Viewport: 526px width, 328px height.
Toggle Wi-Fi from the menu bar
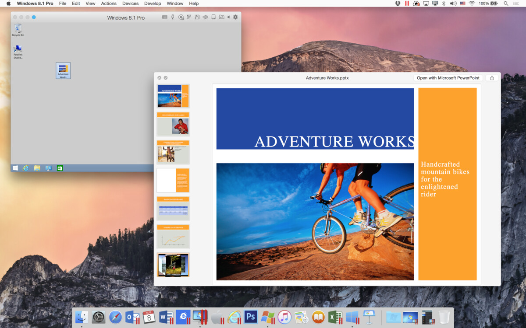[472, 3]
